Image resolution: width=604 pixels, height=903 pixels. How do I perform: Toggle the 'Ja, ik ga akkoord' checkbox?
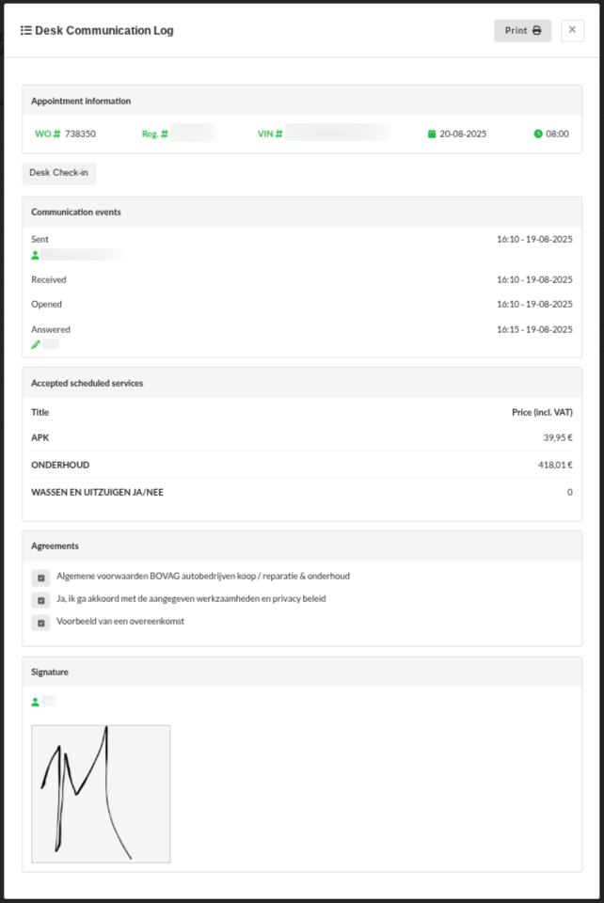(x=40, y=600)
